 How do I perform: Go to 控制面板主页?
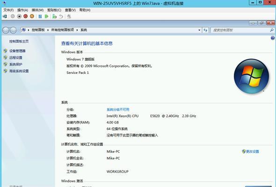(19, 41)
